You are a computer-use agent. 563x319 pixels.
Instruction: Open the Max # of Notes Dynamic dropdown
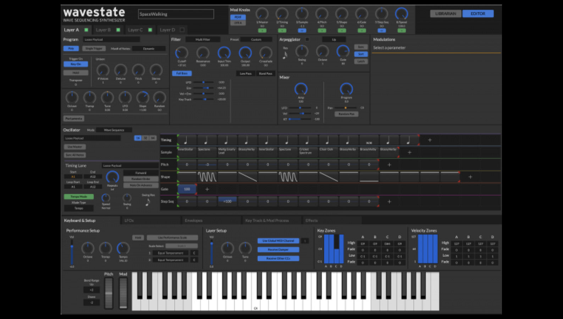click(x=149, y=49)
